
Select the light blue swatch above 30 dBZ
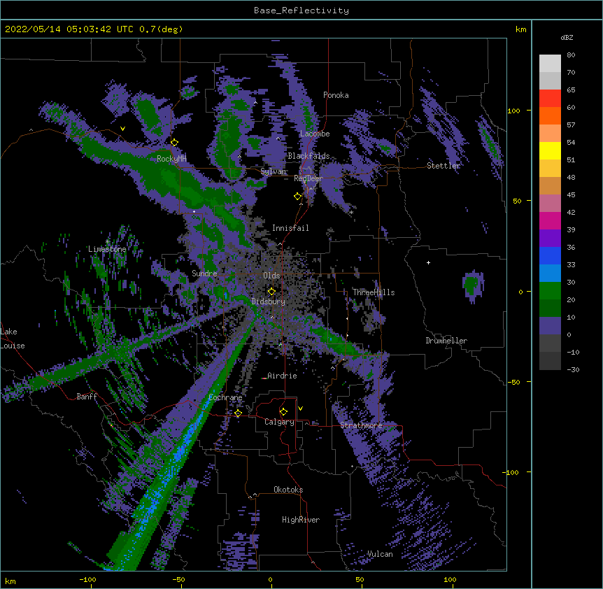(550, 273)
